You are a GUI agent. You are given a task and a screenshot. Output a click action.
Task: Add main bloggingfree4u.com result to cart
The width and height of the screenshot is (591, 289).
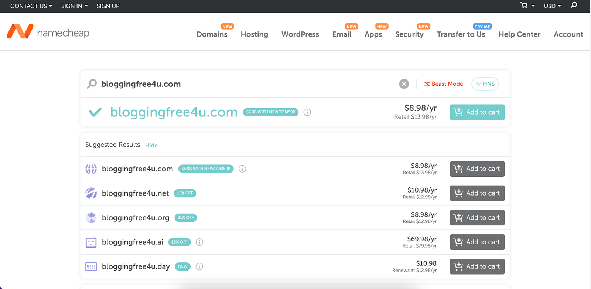tap(477, 112)
